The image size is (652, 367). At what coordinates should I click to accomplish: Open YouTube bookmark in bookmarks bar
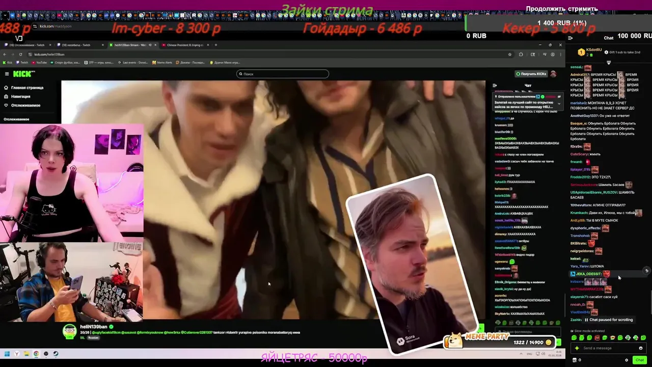tap(39, 63)
